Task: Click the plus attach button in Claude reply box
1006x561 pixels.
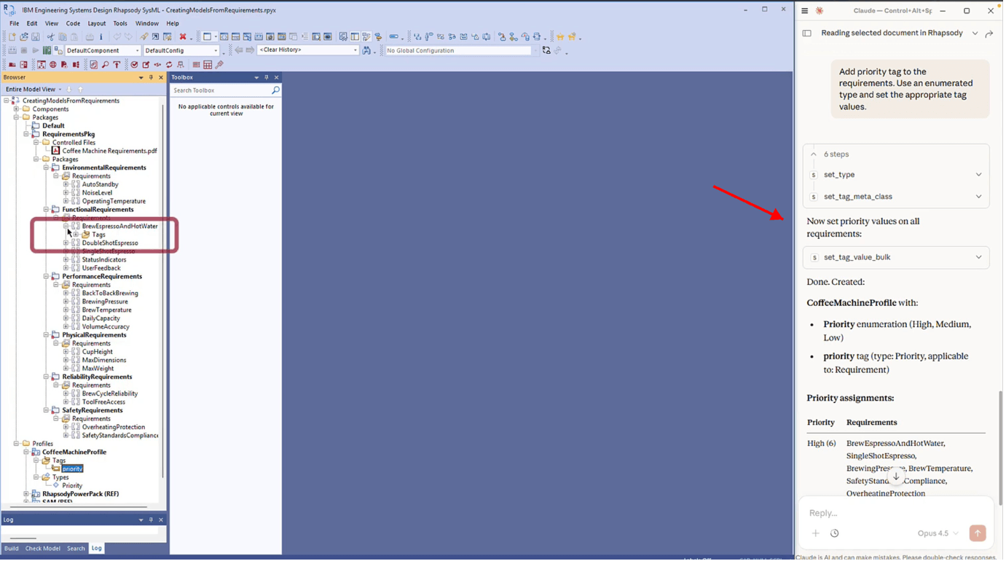Action: pos(816,533)
